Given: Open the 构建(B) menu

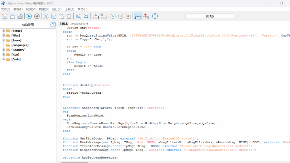Looking at the screenshot, I should (44, 9).
